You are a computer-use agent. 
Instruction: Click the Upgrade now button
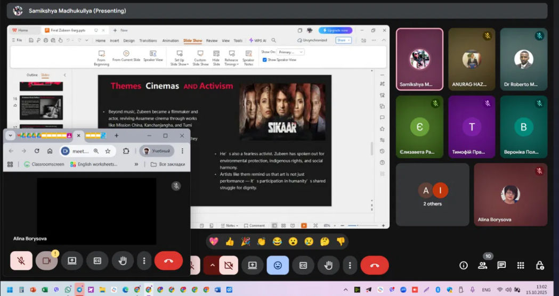[x=335, y=30]
